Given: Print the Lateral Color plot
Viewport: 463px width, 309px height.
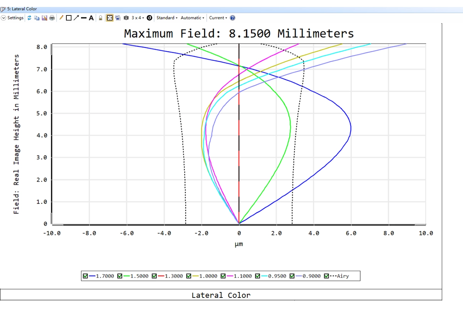Looking at the screenshot, I should click(52, 18).
